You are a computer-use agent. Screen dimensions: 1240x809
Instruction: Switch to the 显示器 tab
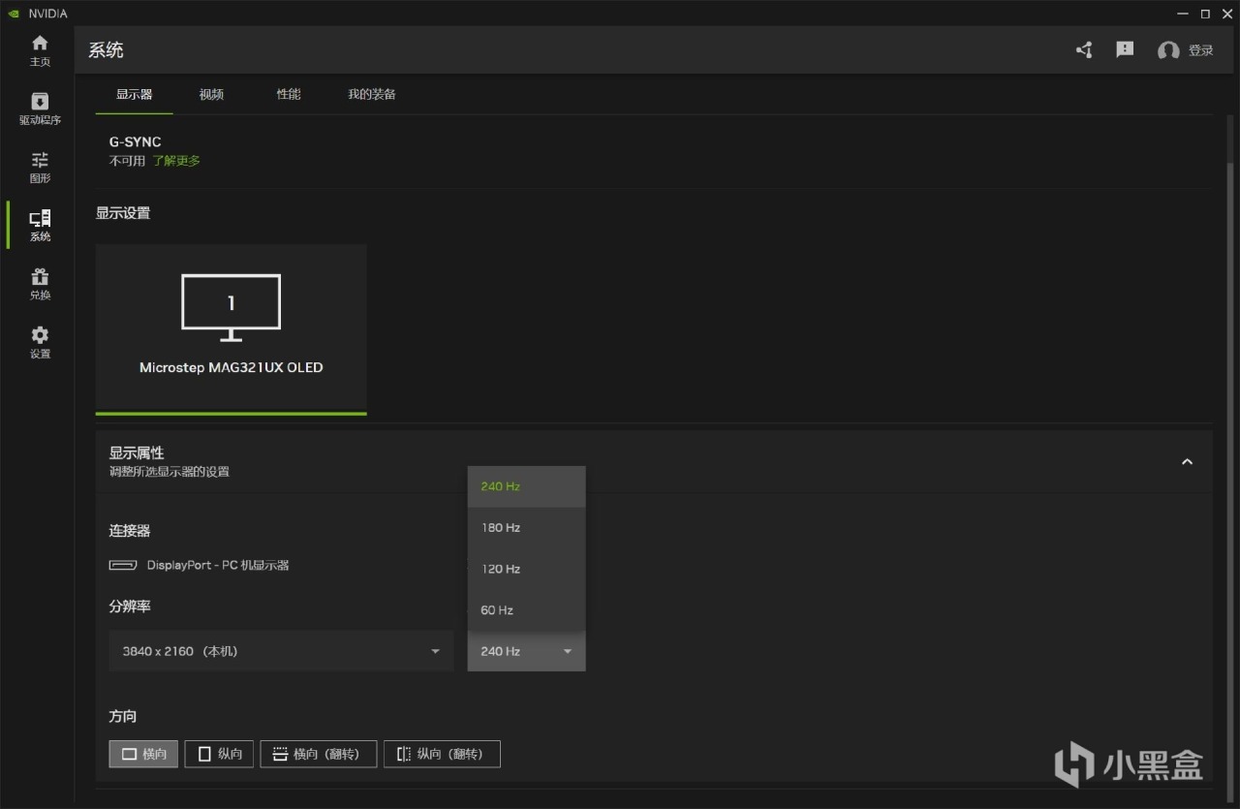(134, 94)
